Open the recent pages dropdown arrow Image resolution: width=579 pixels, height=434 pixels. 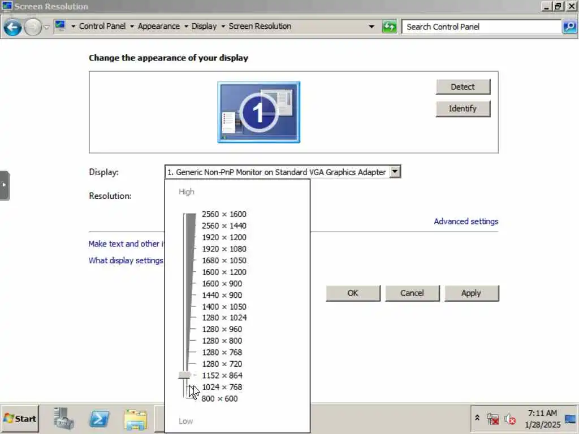pyautogui.click(x=46, y=27)
